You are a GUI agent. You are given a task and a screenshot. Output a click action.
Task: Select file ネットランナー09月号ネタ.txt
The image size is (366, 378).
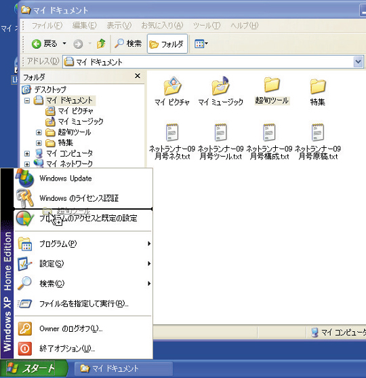tap(172, 142)
